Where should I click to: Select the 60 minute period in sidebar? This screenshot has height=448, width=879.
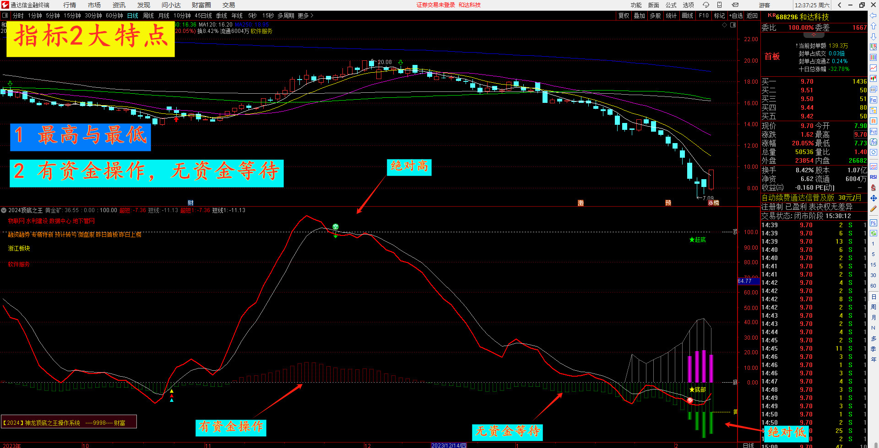[x=873, y=286]
